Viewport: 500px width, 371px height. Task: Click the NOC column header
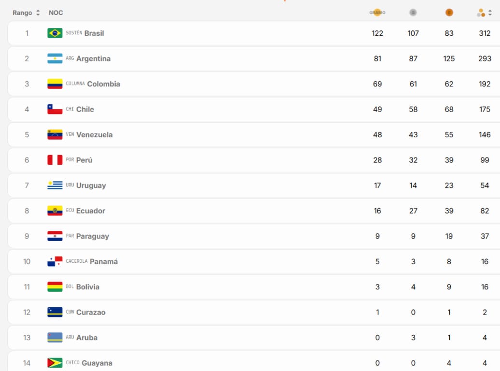56,13
